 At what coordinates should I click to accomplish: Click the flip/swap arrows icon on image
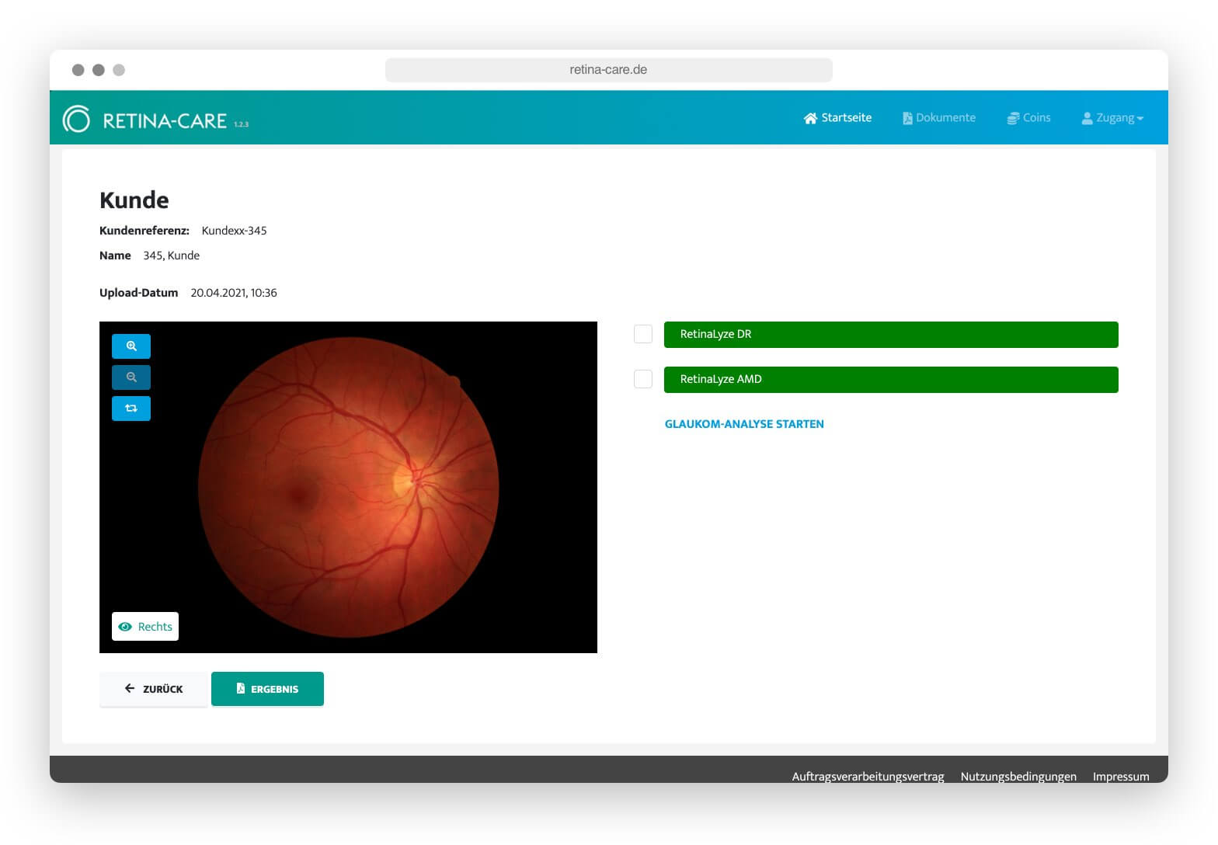tap(131, 409)
